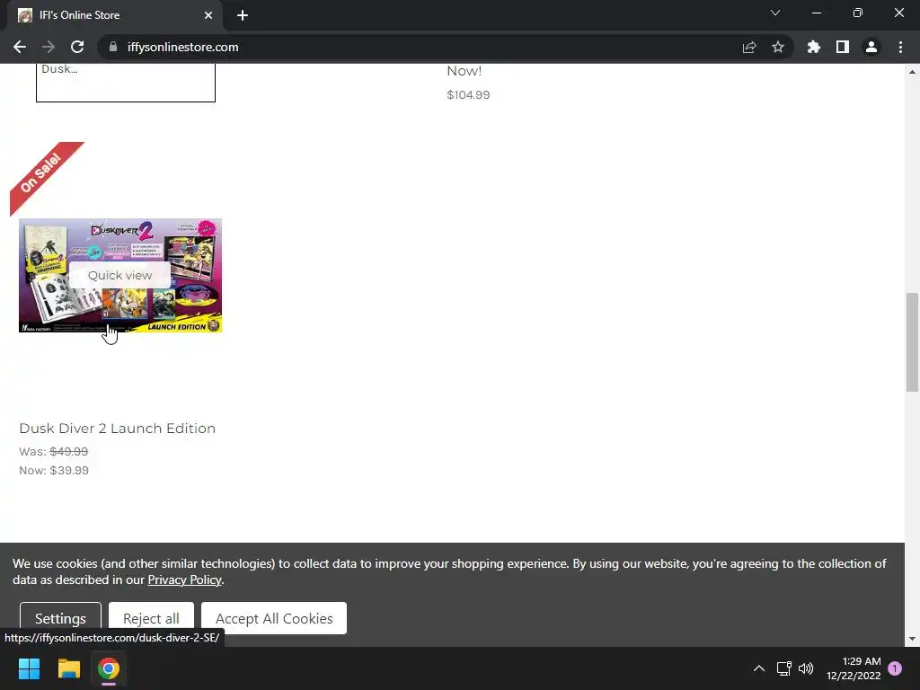Click the page vertical scrollbar thumb

tap(912, 341)
